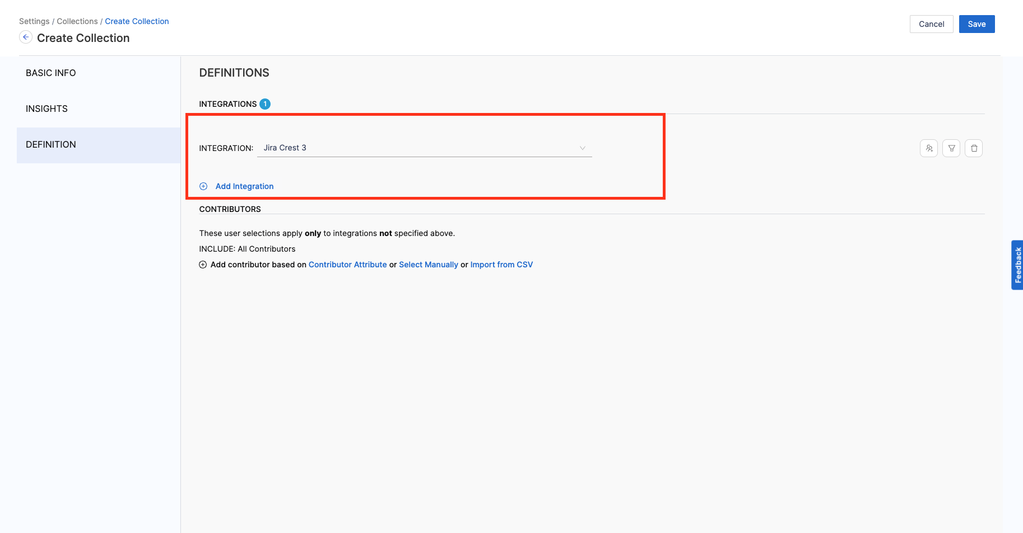
Task: Click the plus icon before Add contributor text
Action: [203, 265]
